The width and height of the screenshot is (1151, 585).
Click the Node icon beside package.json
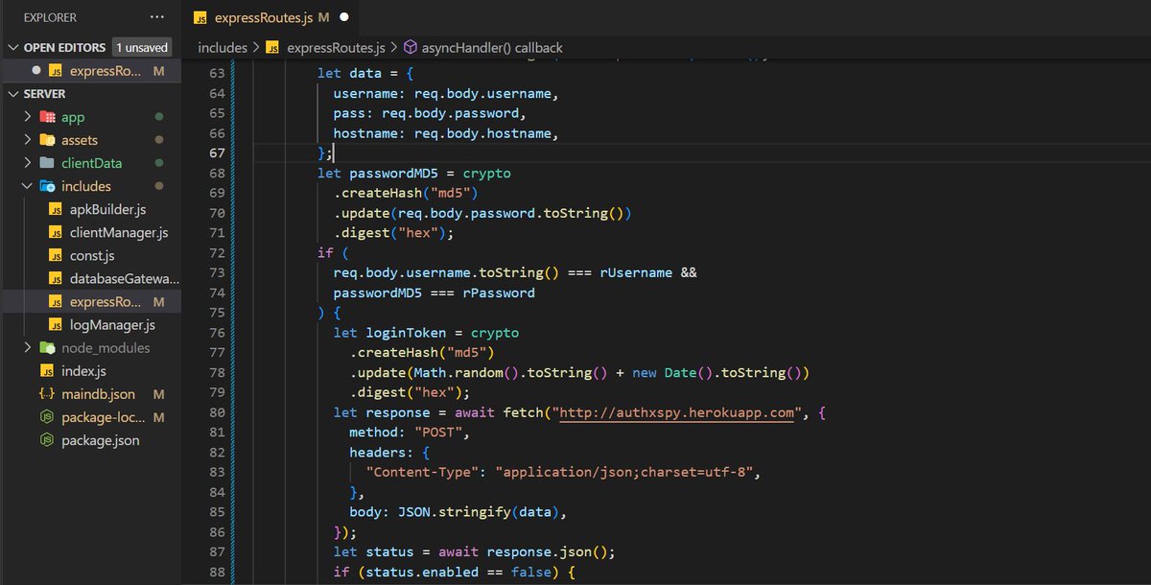(x=47, y=441)
